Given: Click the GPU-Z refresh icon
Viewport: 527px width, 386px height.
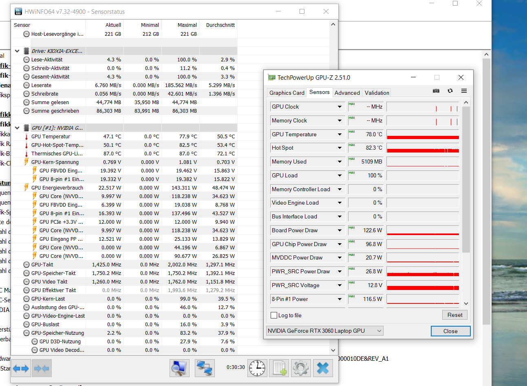Looking at the screenshot, I should 450,91.
